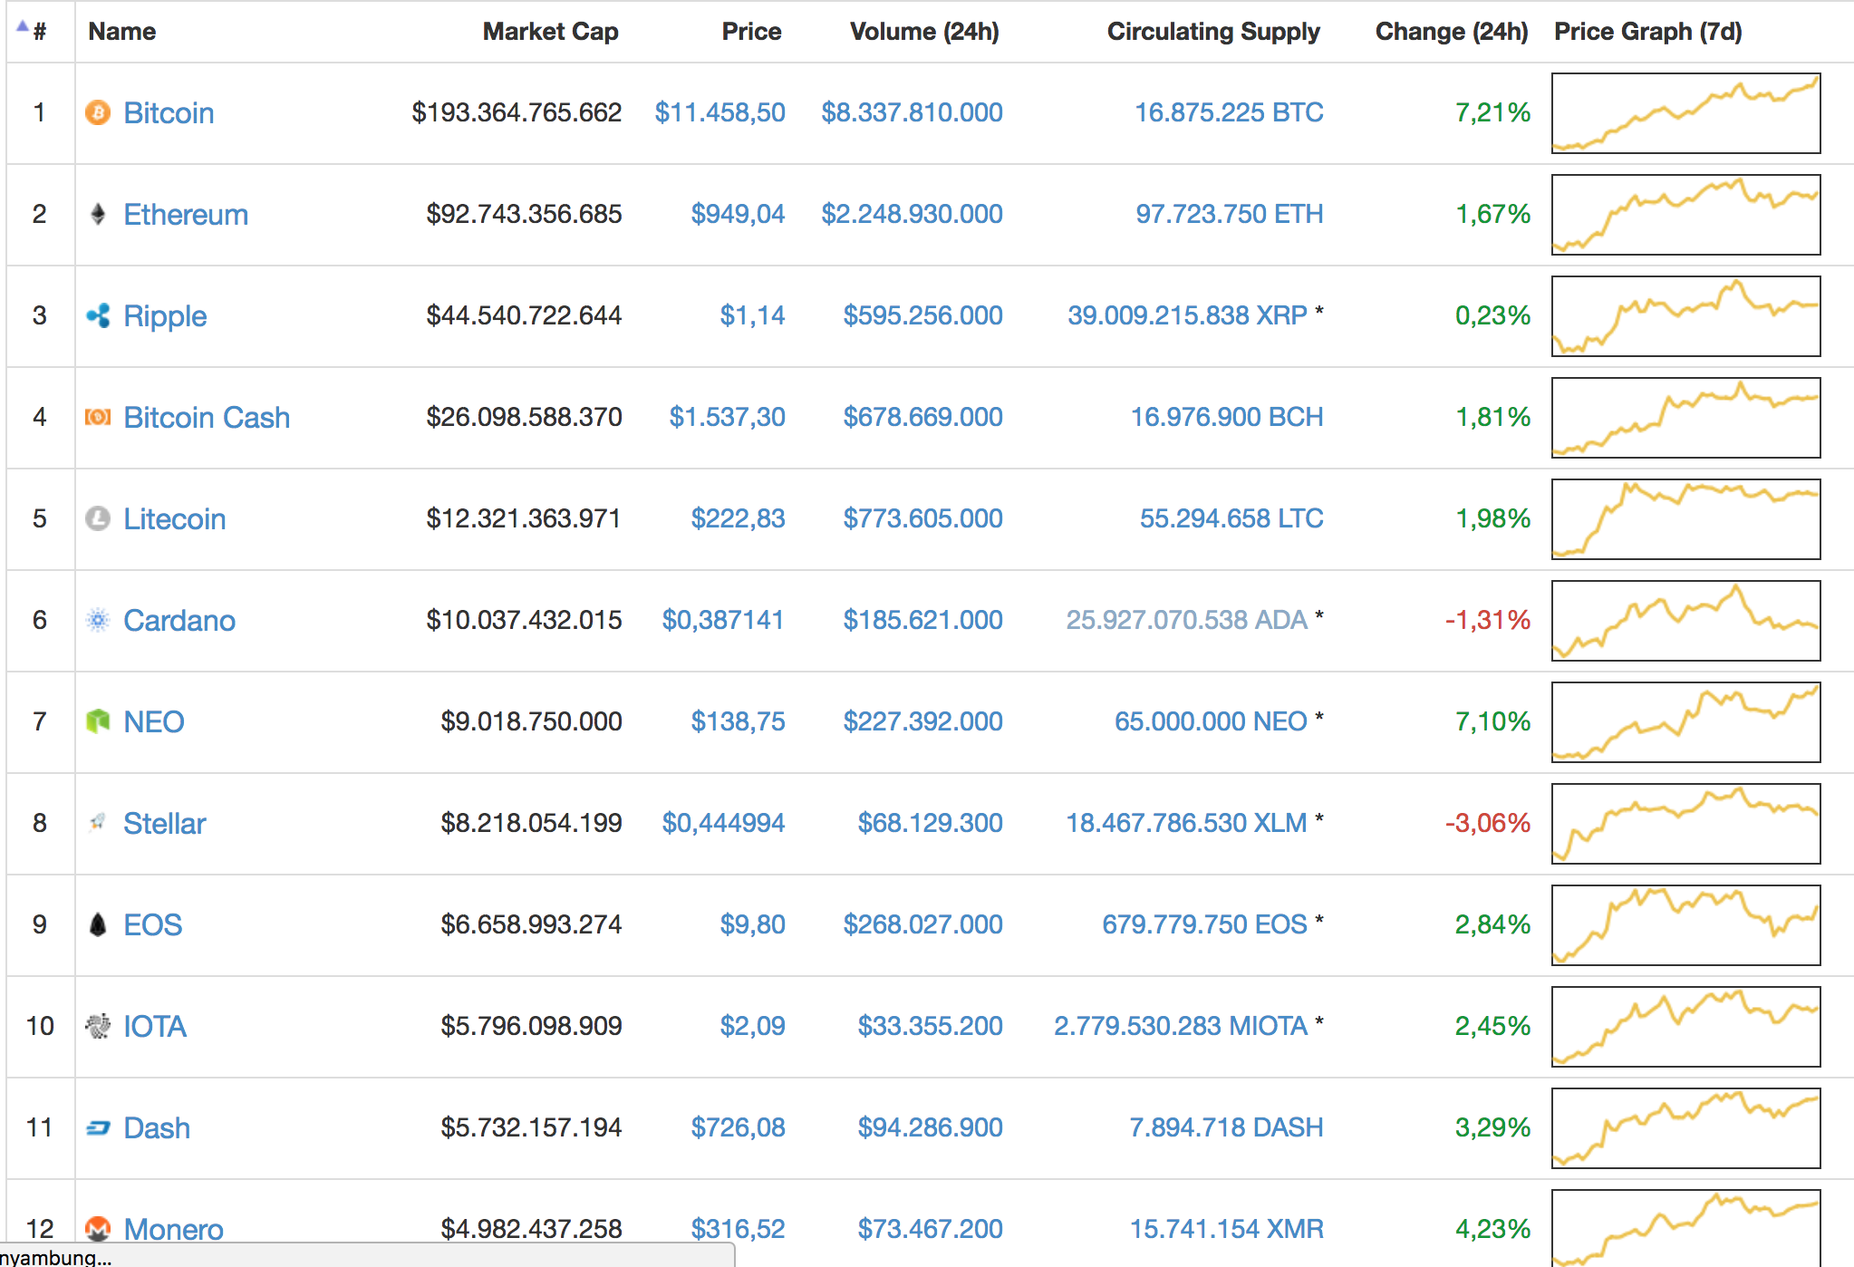Click supply 7.894.718 DASH
This screenshot has height=1267, width=1854.
click(x=1227, y=1127)
